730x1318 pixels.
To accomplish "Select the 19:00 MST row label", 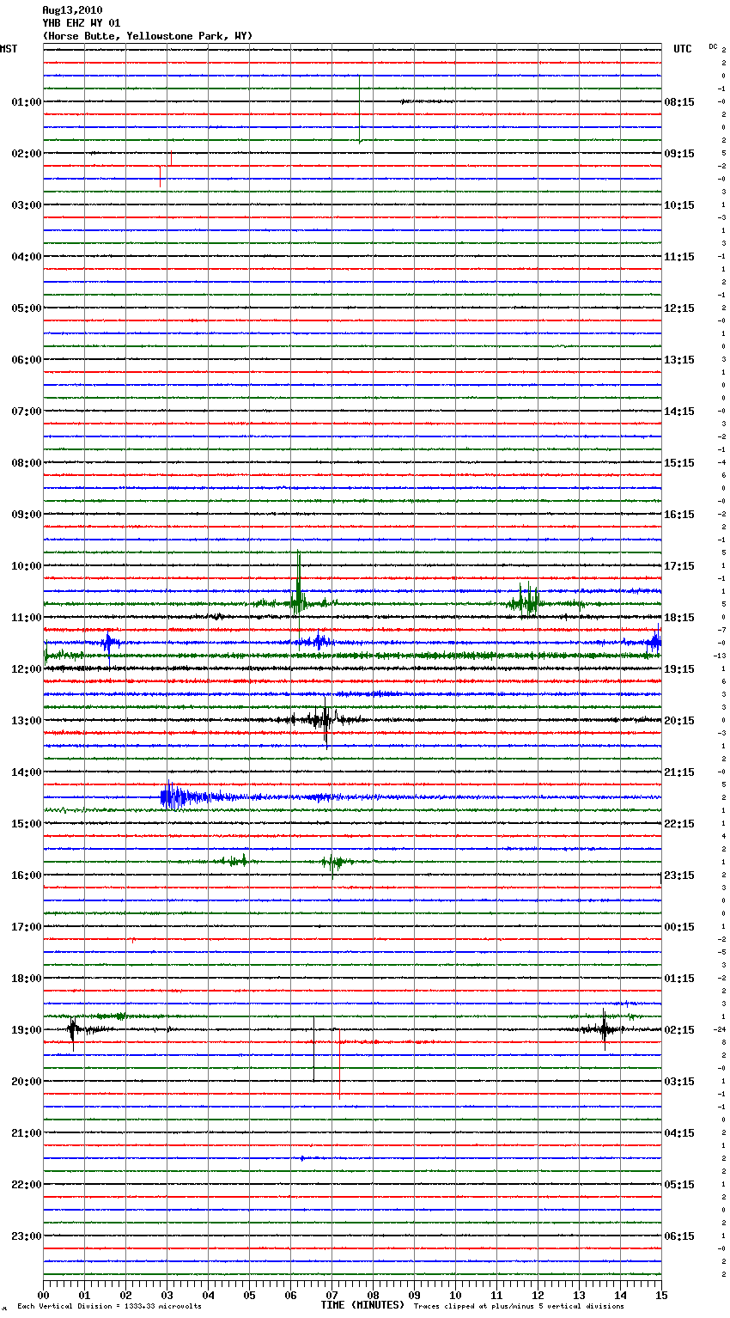I will tap(27, 1030).
